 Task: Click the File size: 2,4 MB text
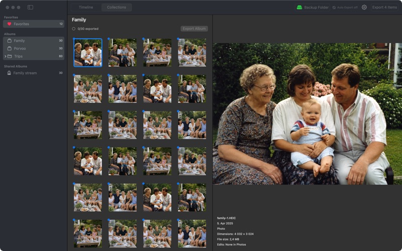click(x=228, y=239)
